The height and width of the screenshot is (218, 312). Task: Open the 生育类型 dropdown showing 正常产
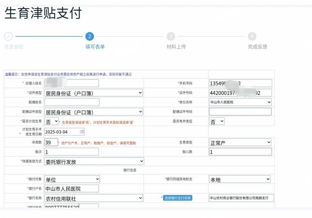coord(240,142)
